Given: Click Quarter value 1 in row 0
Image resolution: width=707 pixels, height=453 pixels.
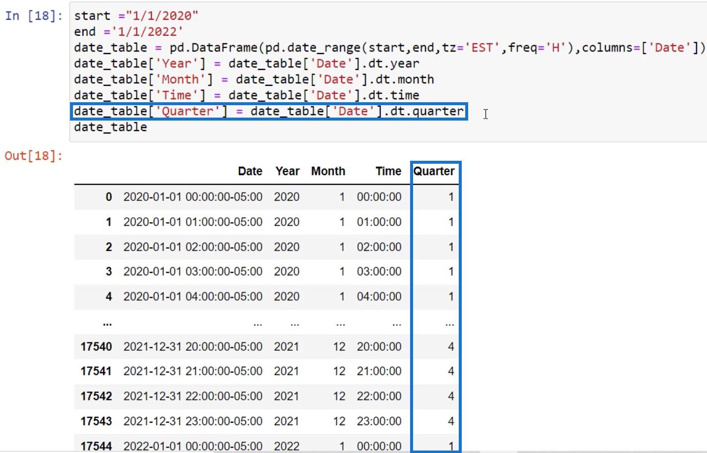Looking at the screenshot, I should pos(451,197).
